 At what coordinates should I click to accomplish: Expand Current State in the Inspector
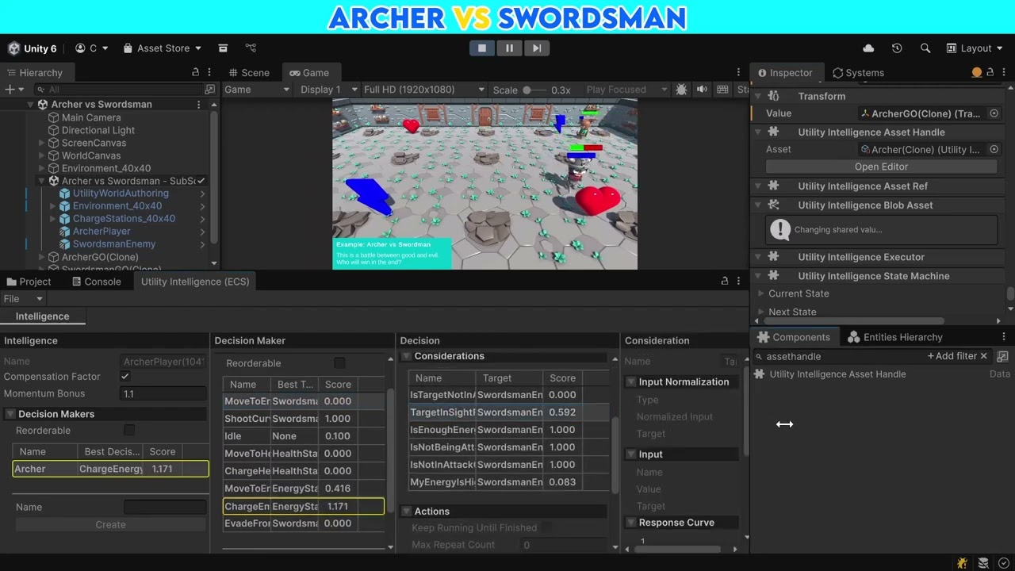[762, 293]
